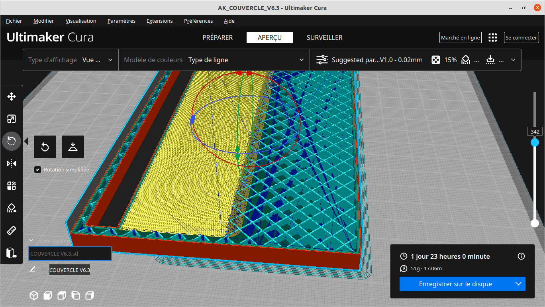Screen dimensions: 545x307
Task: Switch to right side view cube icon
Action: [90, 295]
